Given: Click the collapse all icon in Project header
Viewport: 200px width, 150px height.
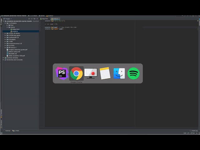Looking at the screenshot, I should [31, 19].
